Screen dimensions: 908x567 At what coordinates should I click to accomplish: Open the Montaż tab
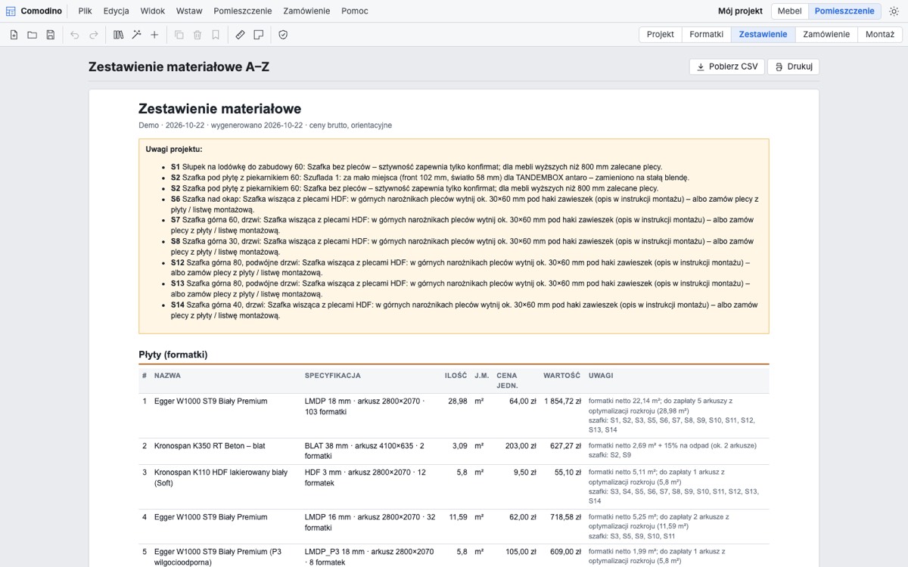tap(880, 35)
